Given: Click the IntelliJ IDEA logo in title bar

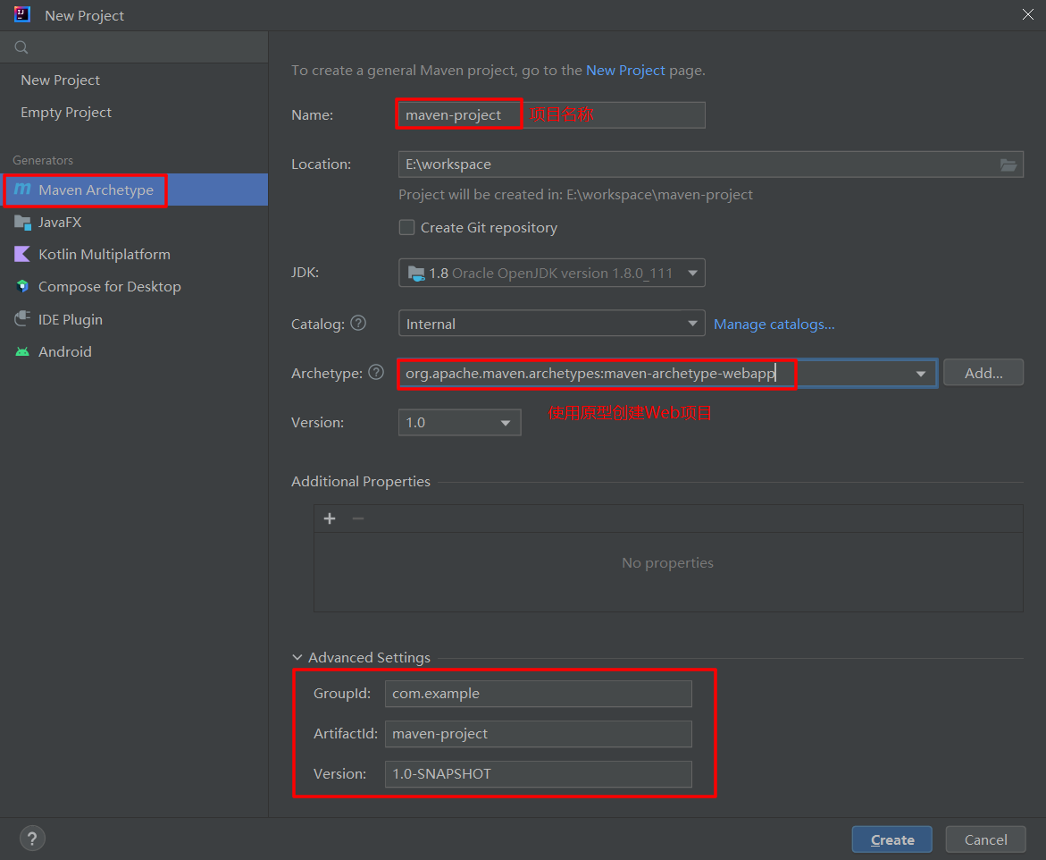Looking at the screenshot, I should point(22,14).
